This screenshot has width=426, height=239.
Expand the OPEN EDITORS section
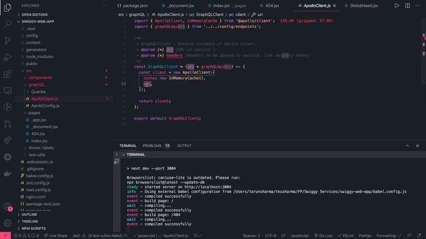coord(65,15)
